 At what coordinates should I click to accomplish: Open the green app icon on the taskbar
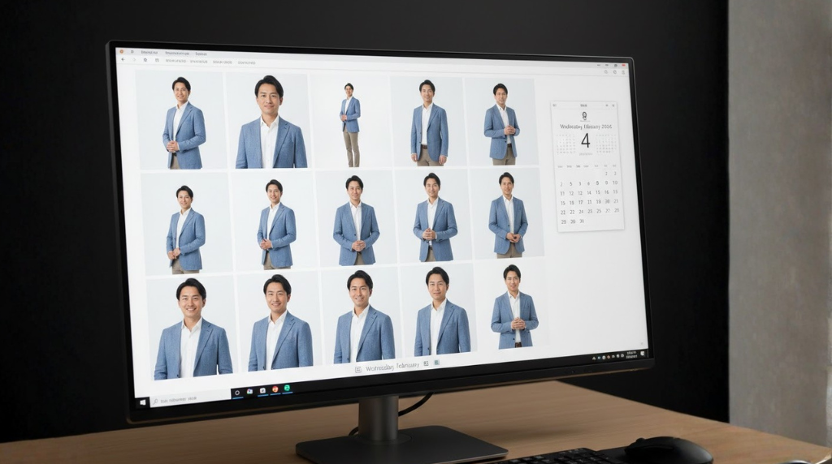coord(288,389)
